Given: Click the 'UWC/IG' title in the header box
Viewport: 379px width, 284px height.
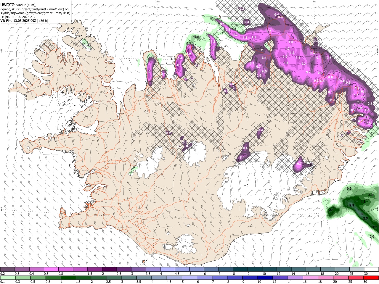Looking at the screenshot, I should point(7,5).
